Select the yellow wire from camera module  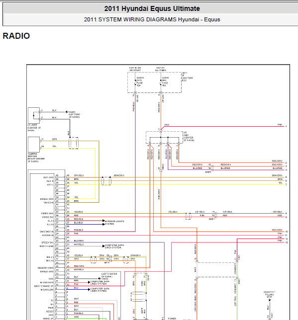click(68, 149)
